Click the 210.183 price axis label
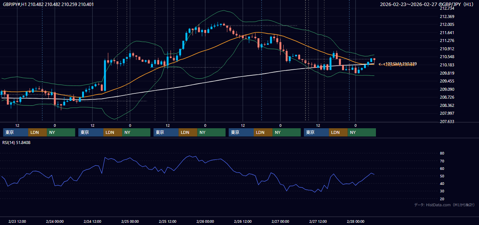479x225 pixels. (447, 65)
